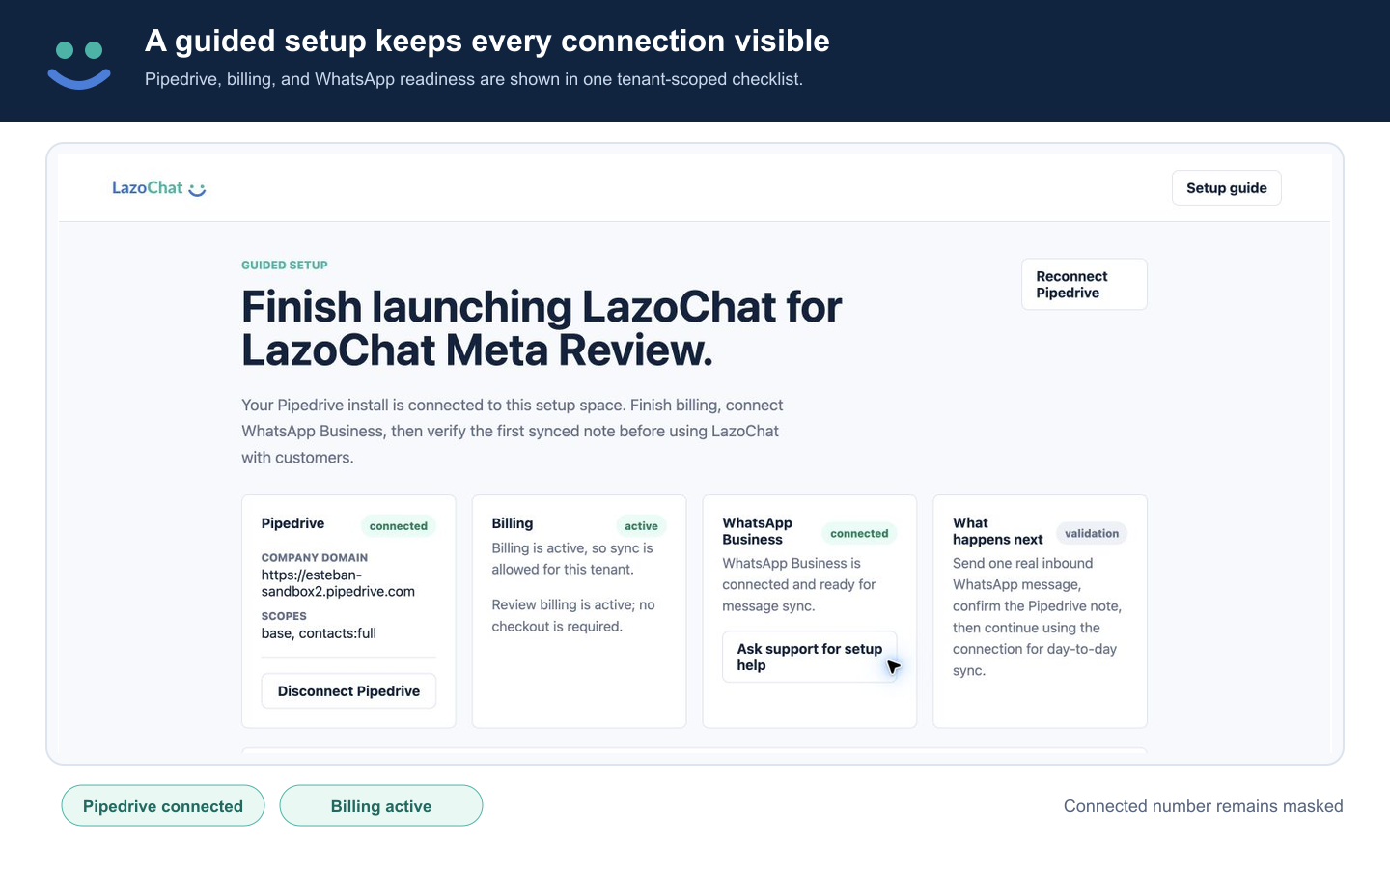Screen dimensions: 1390x869
Task: Click the company domain esteban-sandbox2.pipedrive.com
Action: (338, 583)
